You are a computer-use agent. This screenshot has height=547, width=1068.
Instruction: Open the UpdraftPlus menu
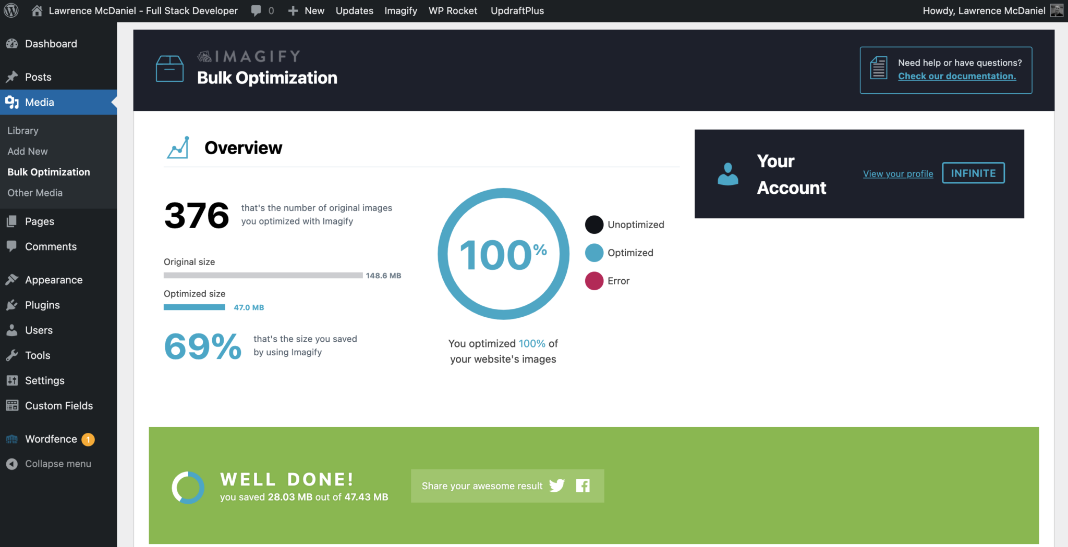click(x=517, y=10)
